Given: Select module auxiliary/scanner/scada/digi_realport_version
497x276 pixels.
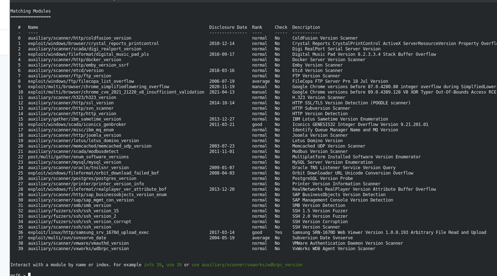Looking at the screenshot, I should 85,49.
